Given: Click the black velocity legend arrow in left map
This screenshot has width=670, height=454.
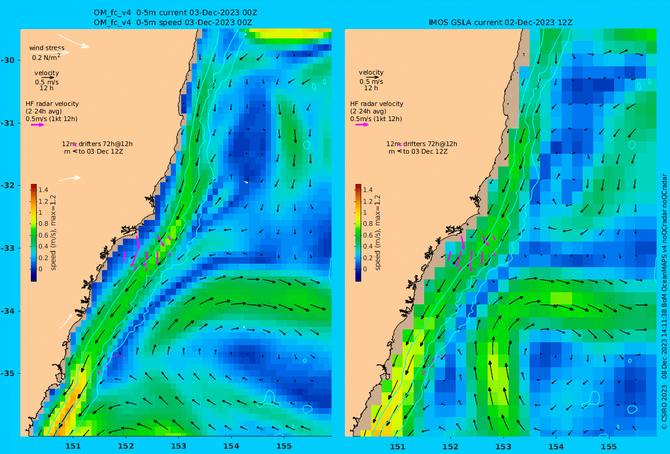Looking at the screenshot, I should pos(48,77).
